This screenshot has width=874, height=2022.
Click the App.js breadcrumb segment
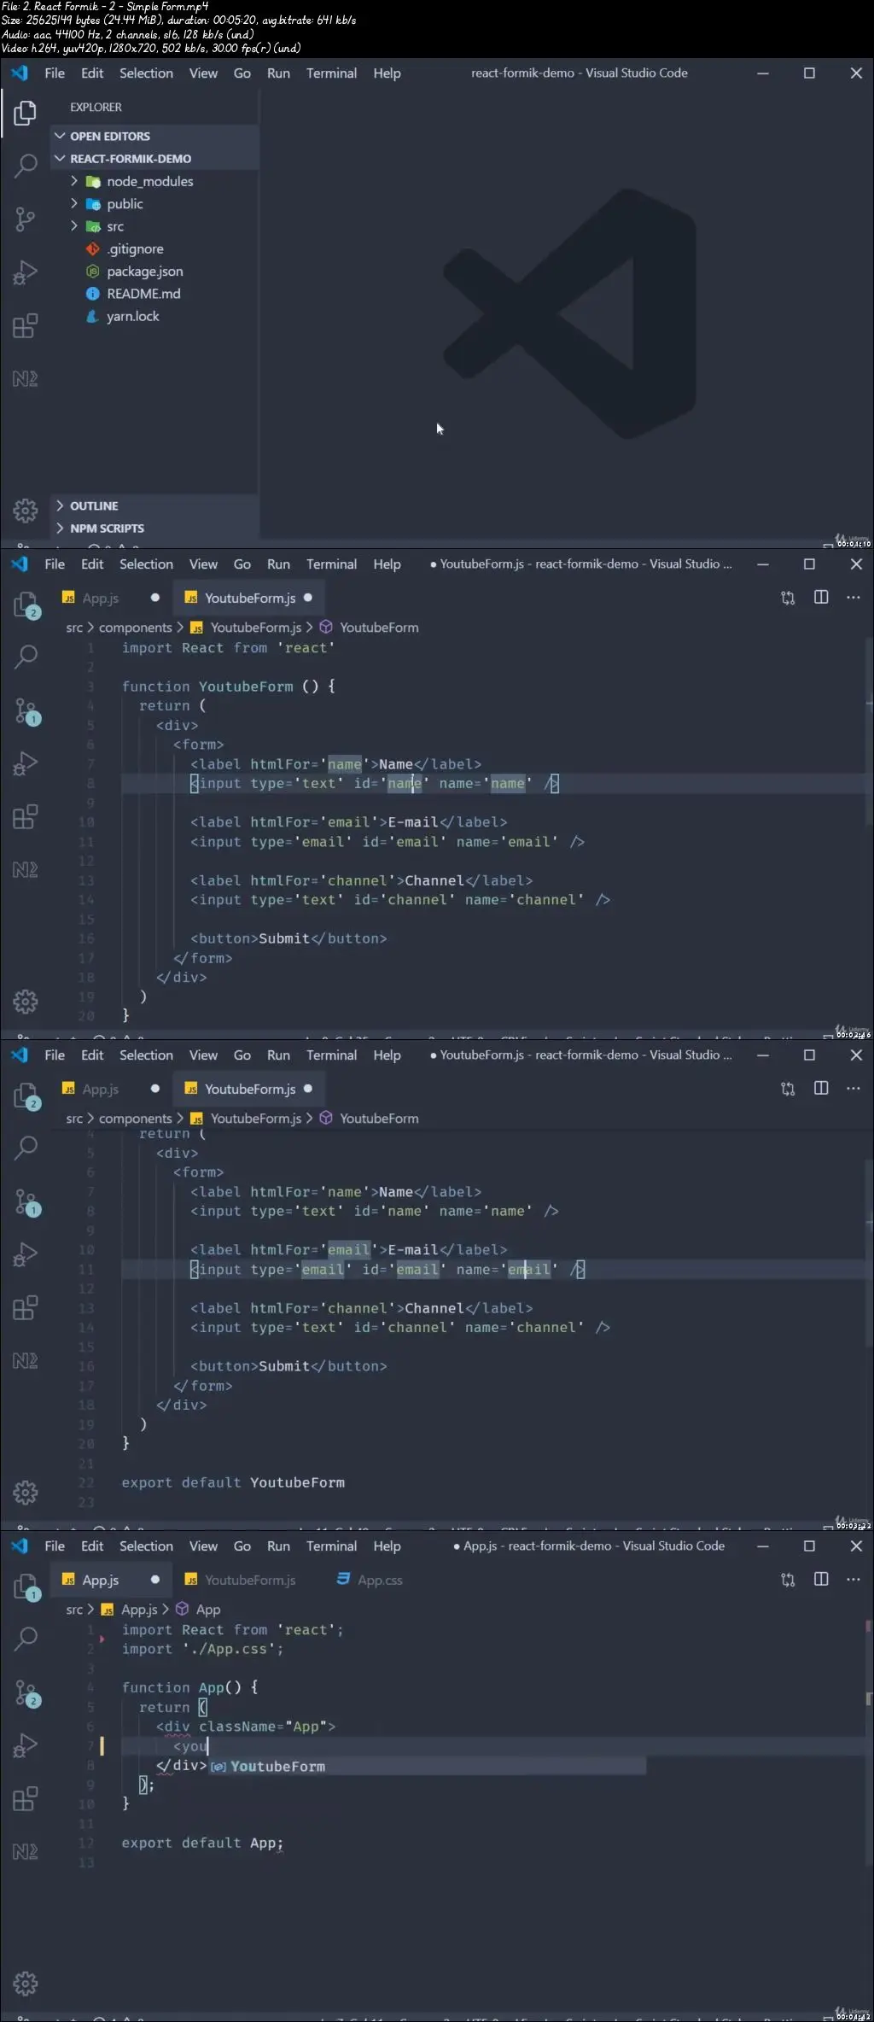coord(138,1610)
